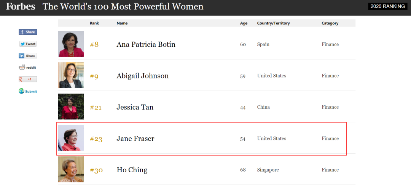Screen dimensions: 411x186
Task: Click the LinkedIn Share button
Action: (28, 56)
